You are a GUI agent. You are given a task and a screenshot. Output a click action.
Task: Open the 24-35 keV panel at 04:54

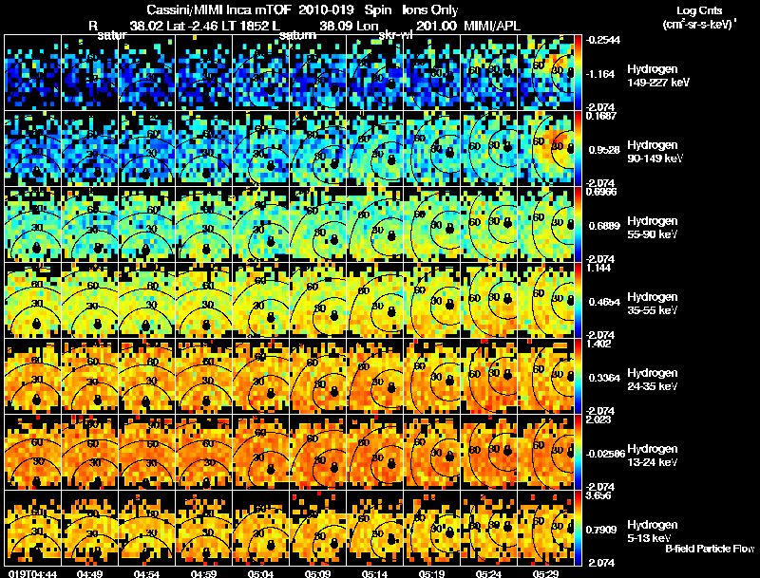point(146,377)
